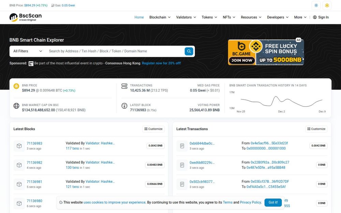Viewport: 341px width, 213px height.
Task: Expand the Tokens menu
Action: coord(209,17)
